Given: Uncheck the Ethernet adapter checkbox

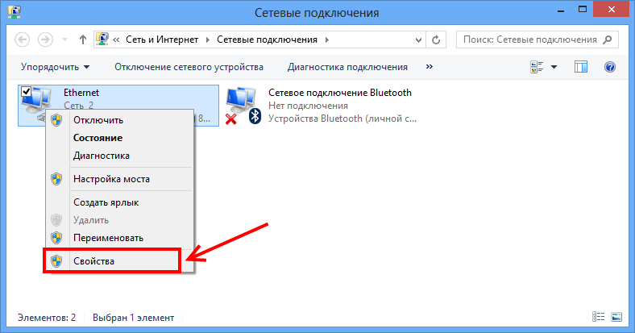Looking at the screenshot, I should tap(26, 93).
